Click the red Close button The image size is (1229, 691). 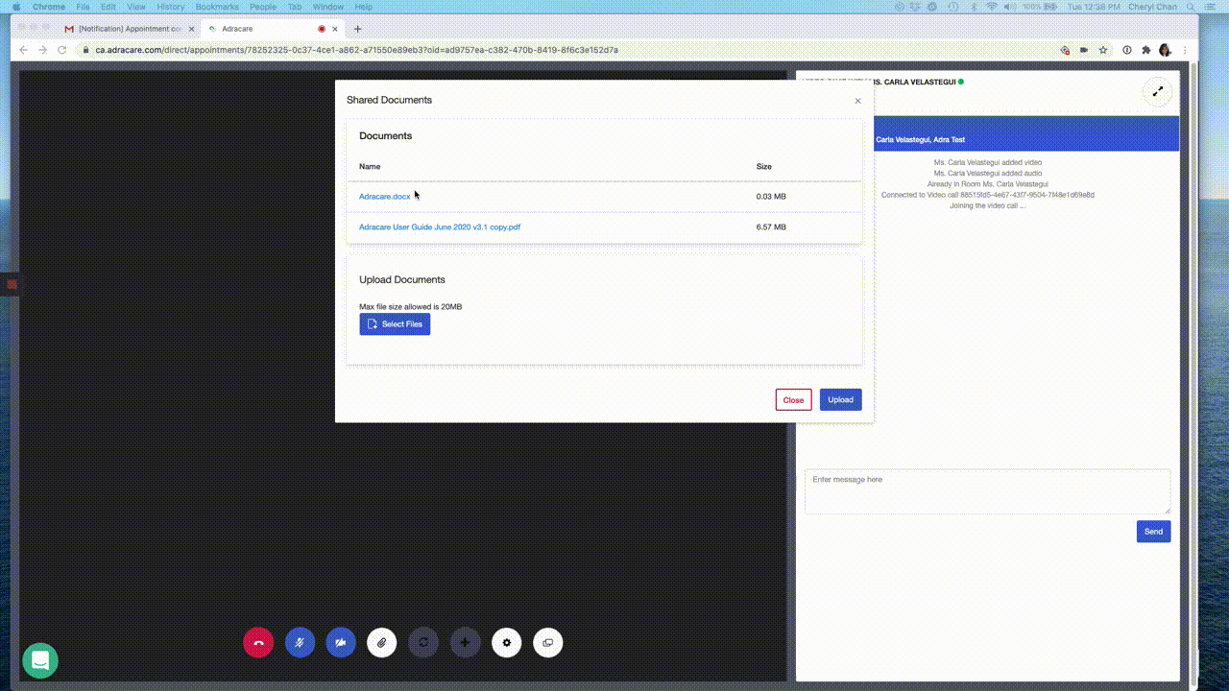coord(793,399)
